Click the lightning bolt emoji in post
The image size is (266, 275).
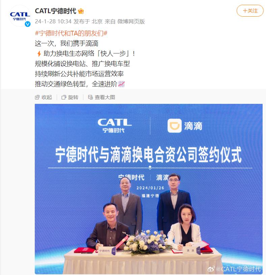[x=39, y=53]
